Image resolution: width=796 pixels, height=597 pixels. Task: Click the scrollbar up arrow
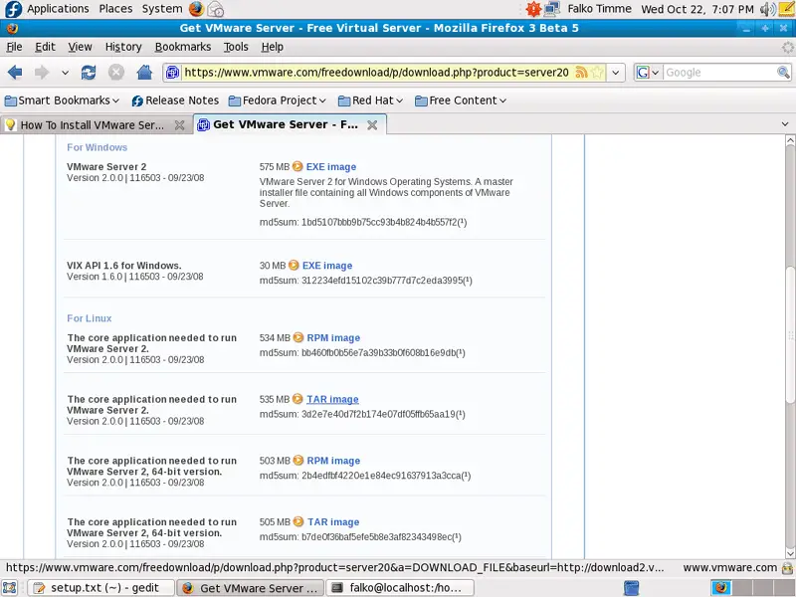point(790,140)
